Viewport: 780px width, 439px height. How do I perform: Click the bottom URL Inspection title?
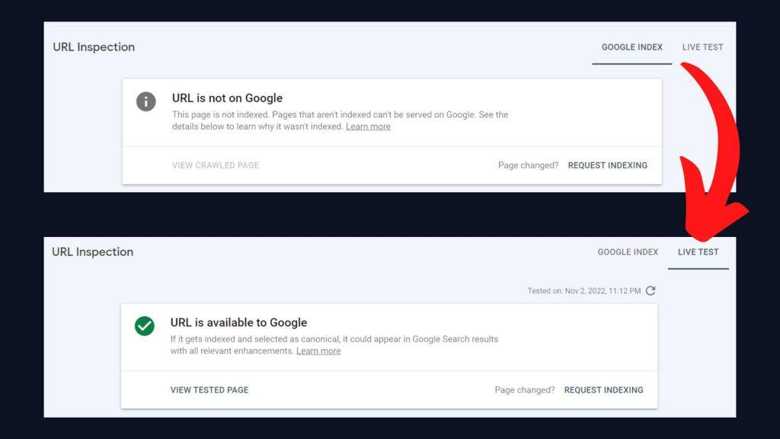click(92, 252)
